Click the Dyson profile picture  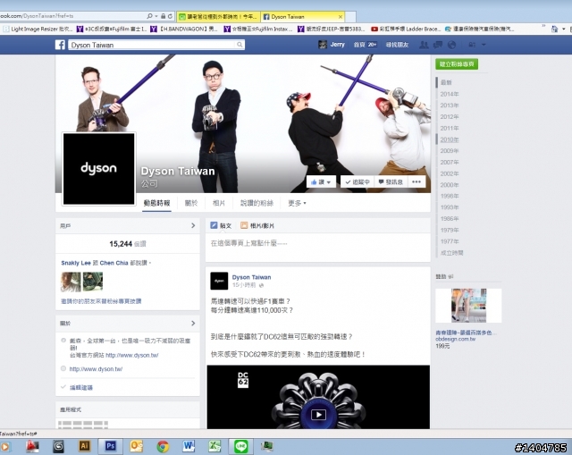click(99, 169)
